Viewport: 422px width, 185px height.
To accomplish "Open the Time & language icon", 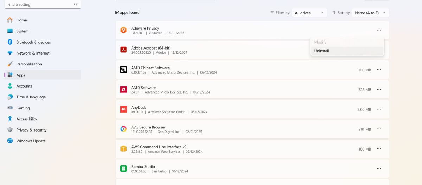I will click(x=10, y=97).
